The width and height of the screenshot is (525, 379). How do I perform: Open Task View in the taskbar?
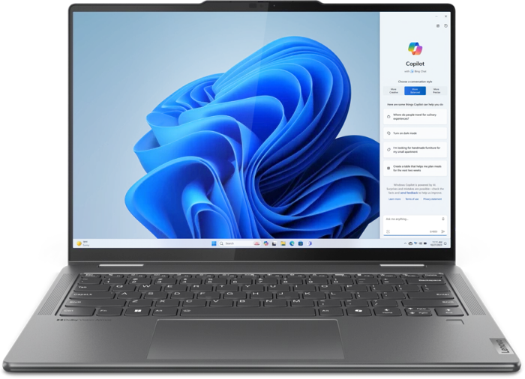pos(274,243)
